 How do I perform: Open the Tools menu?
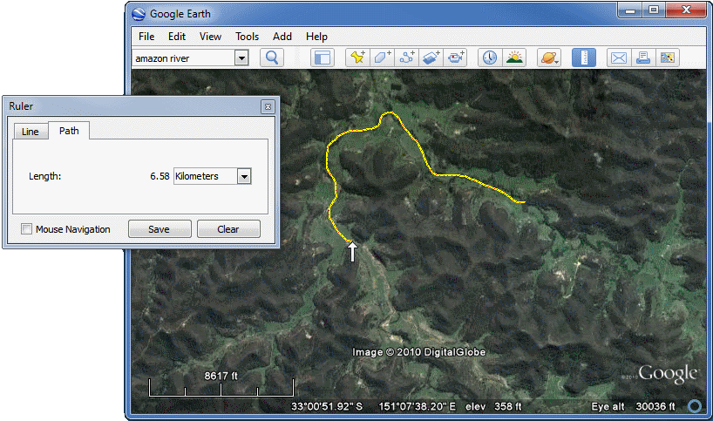pyautogui.click(x=247, y=37)
